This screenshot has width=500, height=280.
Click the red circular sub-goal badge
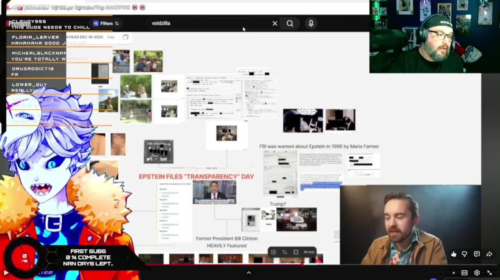coord(24,257)
